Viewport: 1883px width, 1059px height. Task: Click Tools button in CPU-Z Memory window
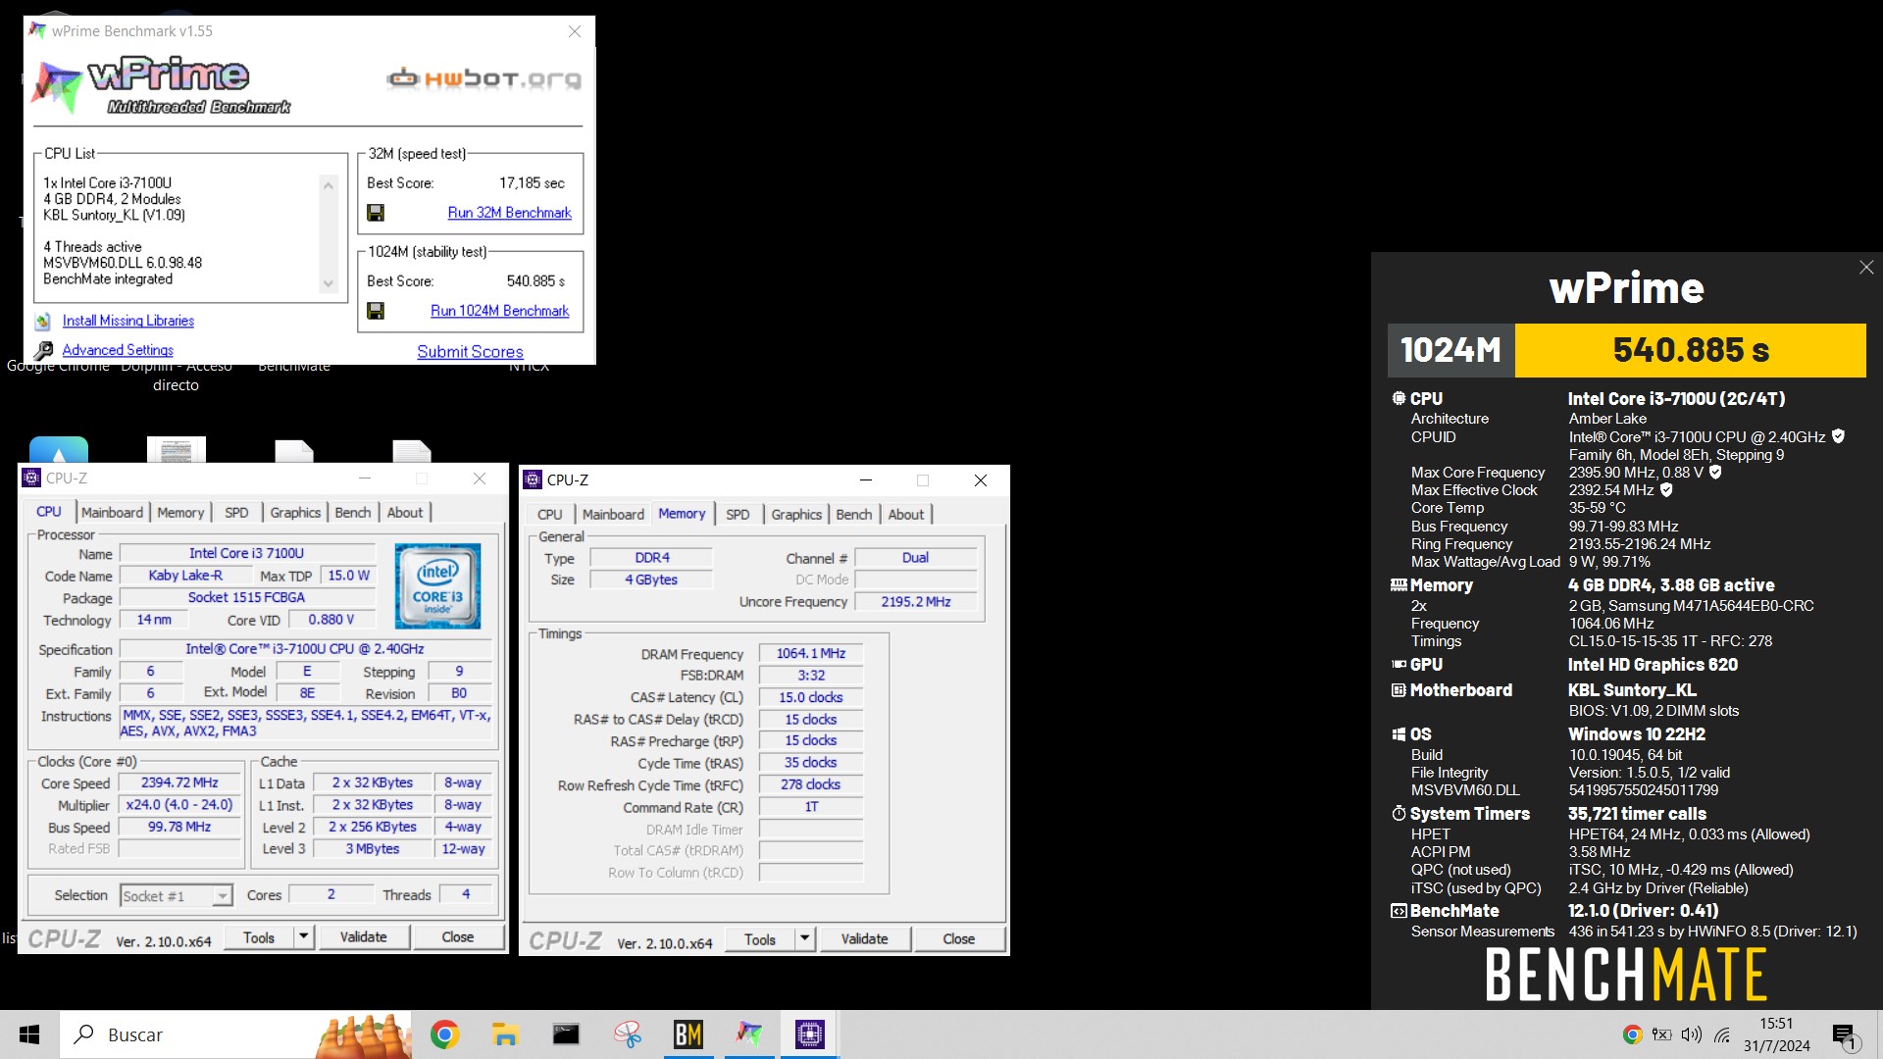tap(760, 939)
